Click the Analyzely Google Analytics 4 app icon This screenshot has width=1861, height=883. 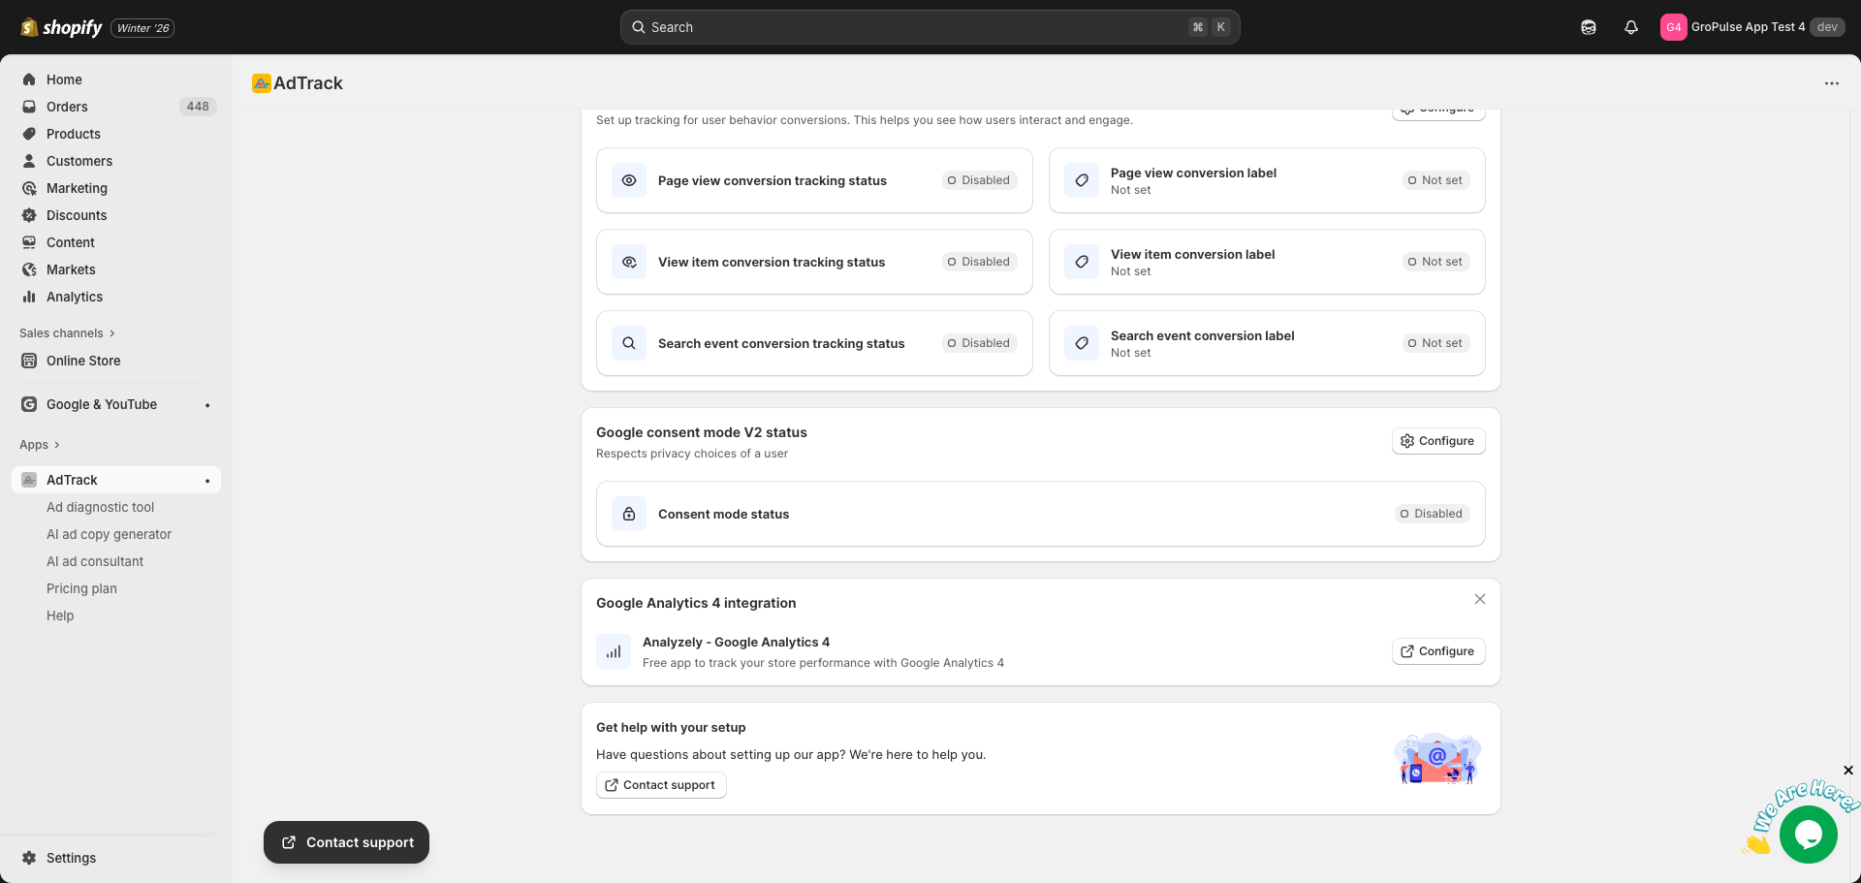[613, 650]
